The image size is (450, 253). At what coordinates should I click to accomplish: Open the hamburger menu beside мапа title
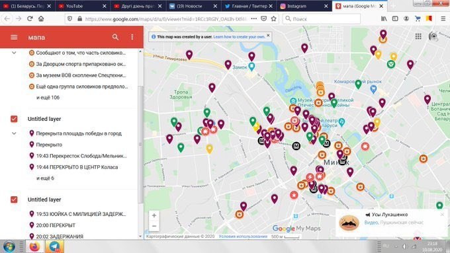click(14, 37)
